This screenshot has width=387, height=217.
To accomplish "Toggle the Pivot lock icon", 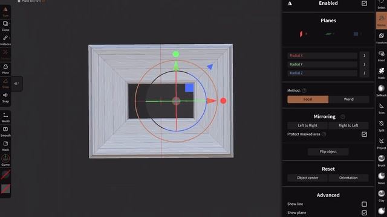I will [5, 68].
